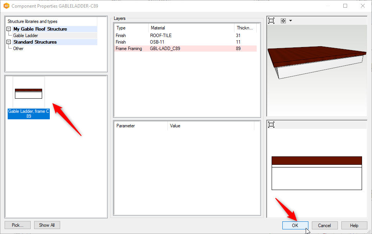Click the thickness value 31
Image resolution: width=372 pixels, height=234 pixels.
coord(238,36)
